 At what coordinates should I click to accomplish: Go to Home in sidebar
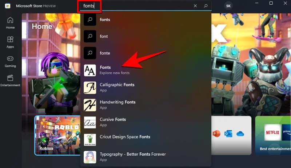[10, 23]
